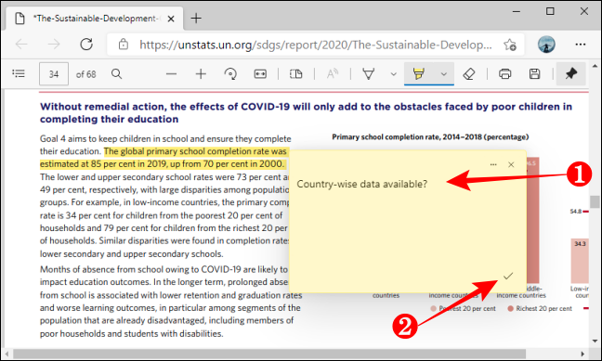Save the PDF document
This screenshot has height=361, width=602.
535,73
